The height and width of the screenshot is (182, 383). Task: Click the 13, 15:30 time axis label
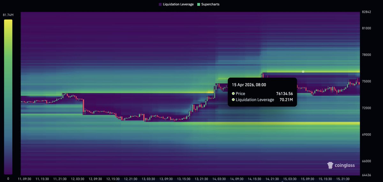click(184, 179)
